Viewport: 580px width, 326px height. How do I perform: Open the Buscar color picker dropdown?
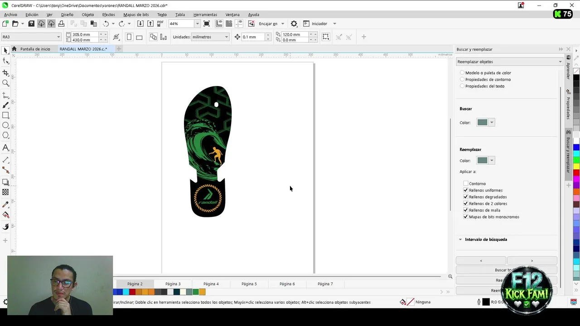coord(492,123)
